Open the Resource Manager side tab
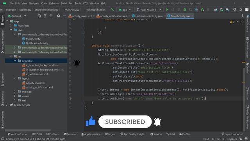250x141 pixels. 2,42
